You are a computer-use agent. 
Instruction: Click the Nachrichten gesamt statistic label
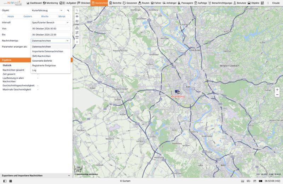click(x=13, y=70)
